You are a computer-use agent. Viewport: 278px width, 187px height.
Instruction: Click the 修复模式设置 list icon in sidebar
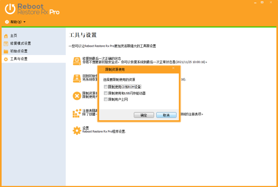(5, 43)
